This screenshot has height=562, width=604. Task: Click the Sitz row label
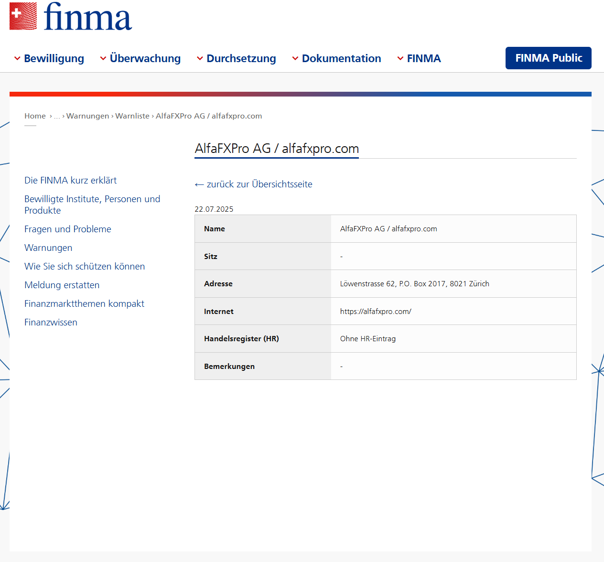(211, 257)
